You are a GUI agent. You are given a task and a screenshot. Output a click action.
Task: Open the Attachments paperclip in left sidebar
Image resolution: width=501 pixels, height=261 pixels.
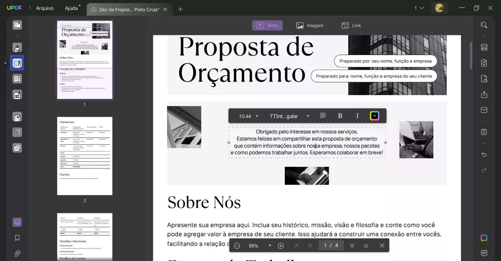tap(17, 253)
